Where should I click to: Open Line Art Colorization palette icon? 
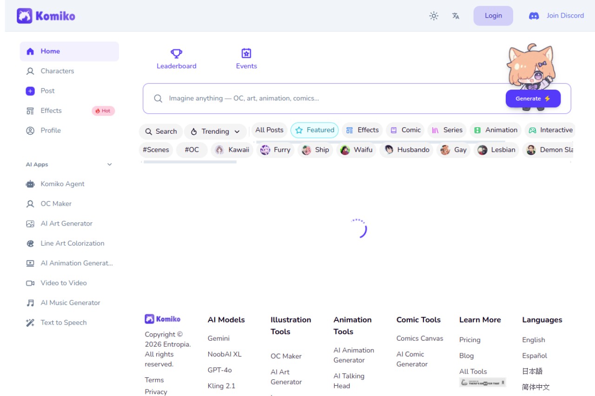[x=30, y=243]
